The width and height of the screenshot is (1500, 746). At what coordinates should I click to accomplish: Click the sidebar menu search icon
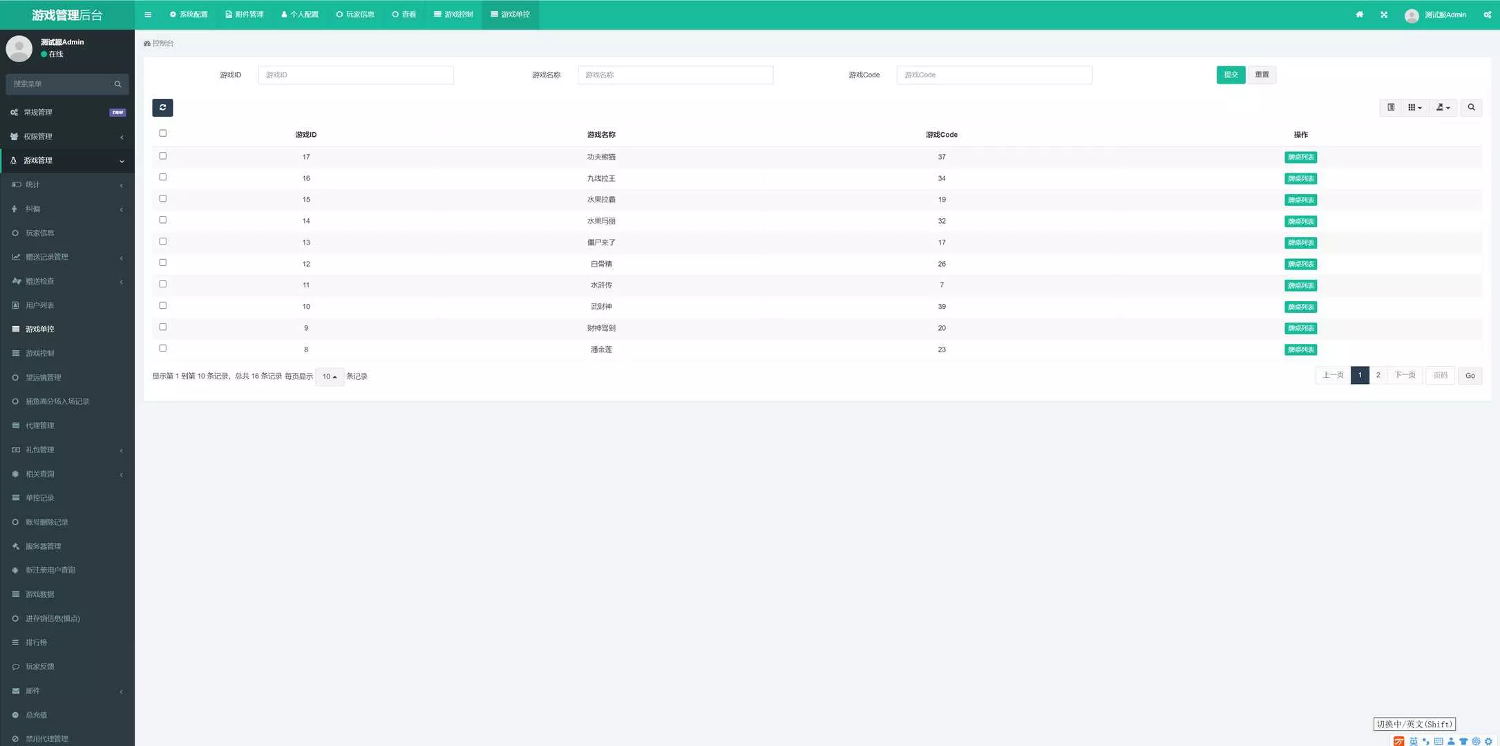(117, 84)
